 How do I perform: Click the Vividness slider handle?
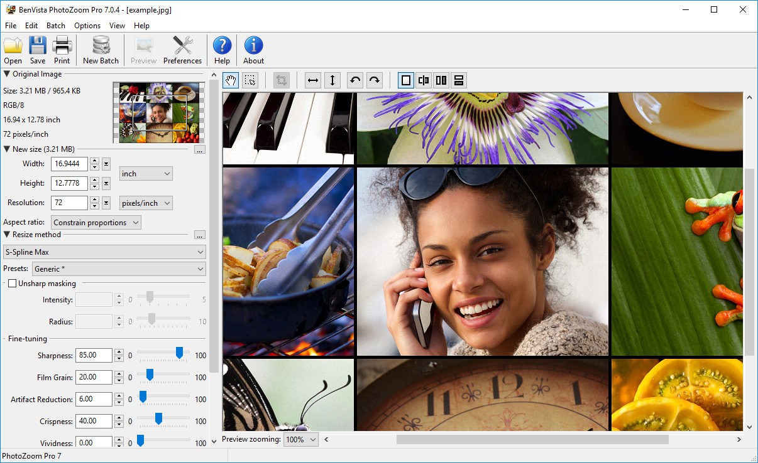(x=140, y=440)
